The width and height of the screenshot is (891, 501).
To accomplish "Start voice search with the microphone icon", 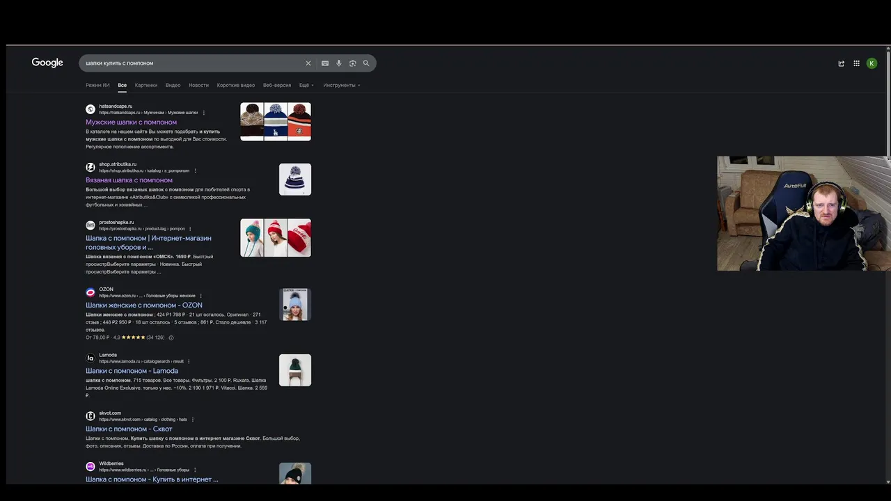I will tap(339, 63).
